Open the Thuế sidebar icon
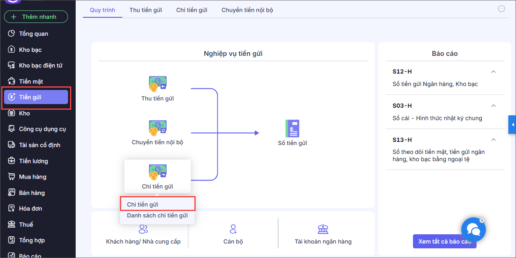 click(x=12, y=225)
